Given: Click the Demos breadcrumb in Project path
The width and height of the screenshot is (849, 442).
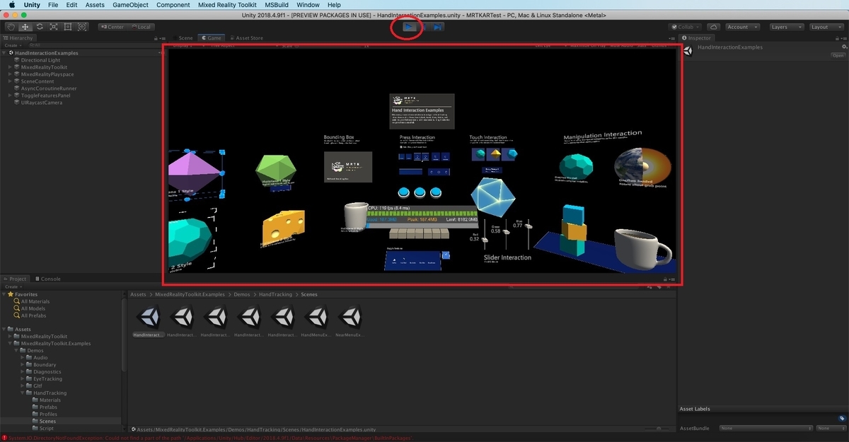Looking at the screenshot, I should pos(243,294).
